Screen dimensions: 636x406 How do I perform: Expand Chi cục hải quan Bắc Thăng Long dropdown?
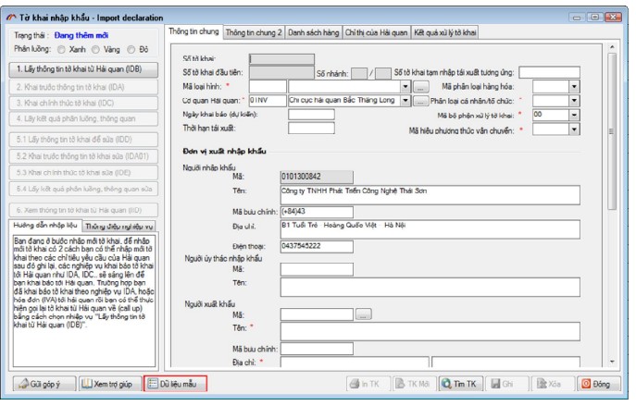[x=406, y=100]
